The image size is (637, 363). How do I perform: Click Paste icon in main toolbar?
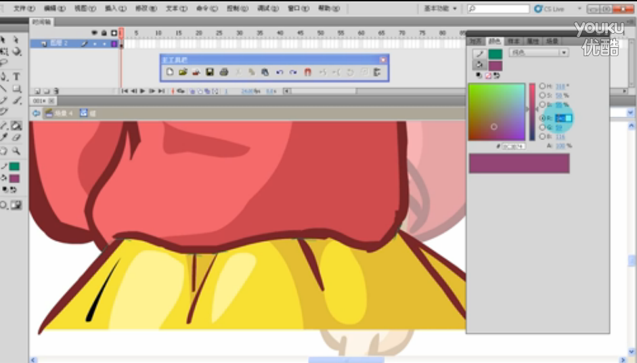(265, 72)
